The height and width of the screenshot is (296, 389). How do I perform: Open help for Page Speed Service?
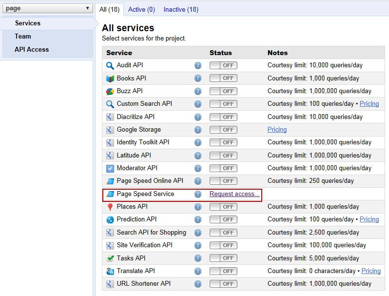tap(198, 194)
